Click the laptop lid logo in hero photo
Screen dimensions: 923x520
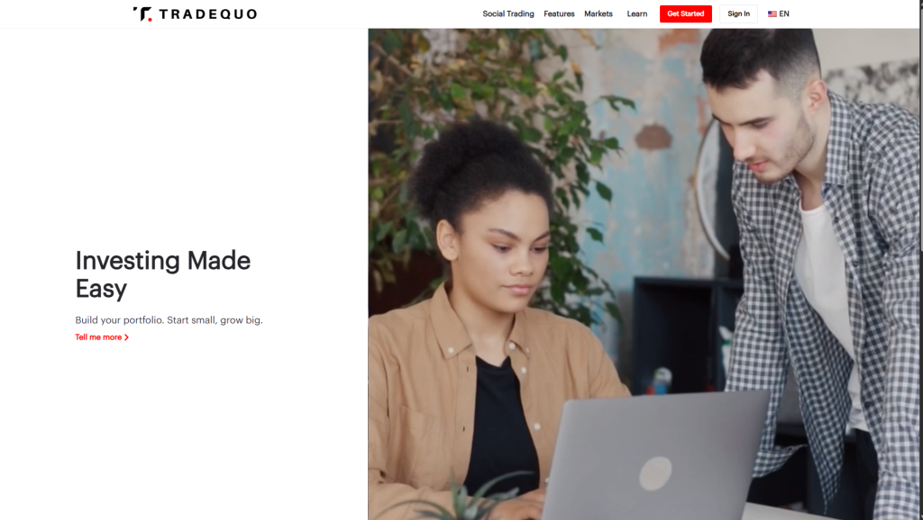[x=656, y=473]
